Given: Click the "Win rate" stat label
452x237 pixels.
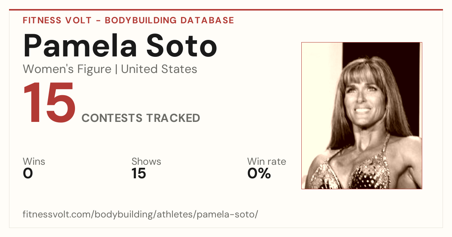Looking at the screenshot, I should tap(267, 162).
